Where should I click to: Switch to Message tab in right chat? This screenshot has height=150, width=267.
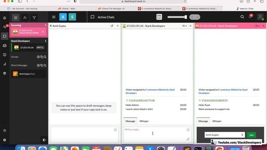(203, 121)
